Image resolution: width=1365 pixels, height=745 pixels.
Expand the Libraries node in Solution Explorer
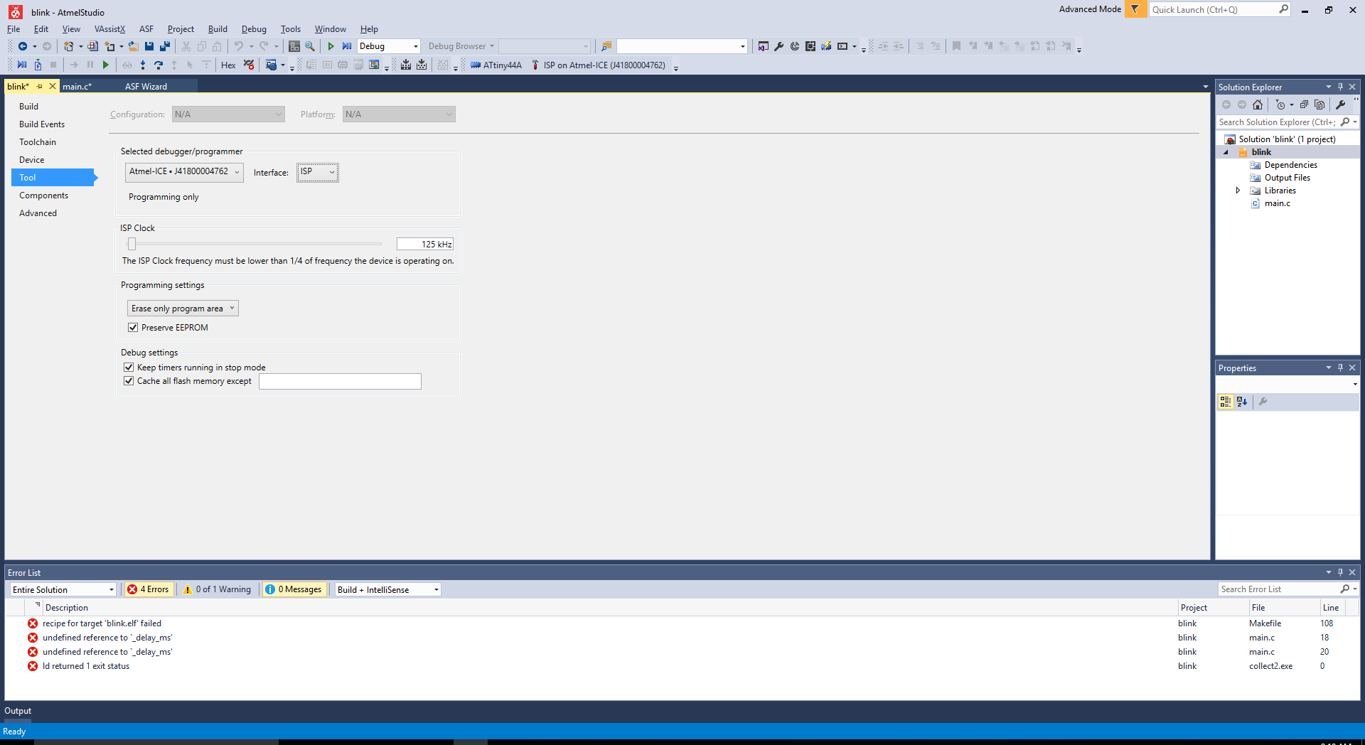click(x=1238, y=191)
